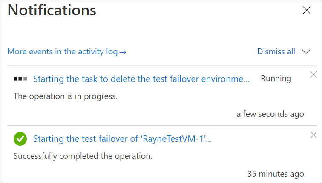Screen dimensions: 322x183
Task: Dismiss the running delete task notification
Action: tap(313, 75)
